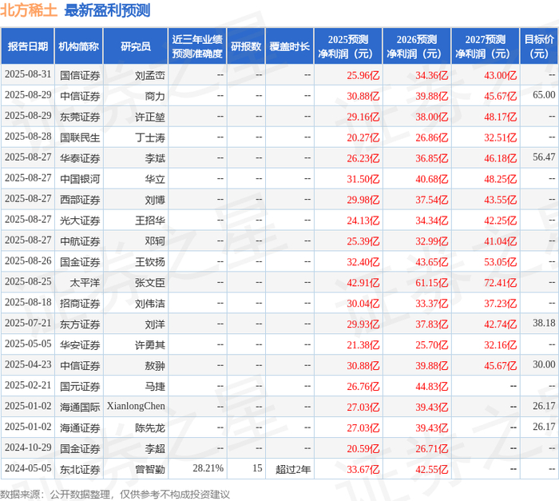This screenshot has width=559, height=501.
Task: Select the 机构简称 column header
Action: [79, 46]
